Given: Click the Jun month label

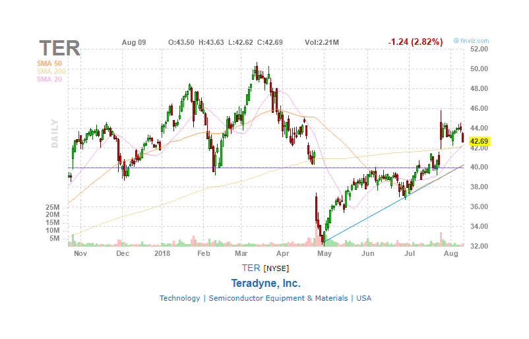Looking at the screenshot, I should tap(368, 254).
